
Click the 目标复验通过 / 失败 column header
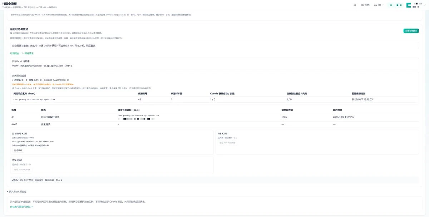(297, 93)
